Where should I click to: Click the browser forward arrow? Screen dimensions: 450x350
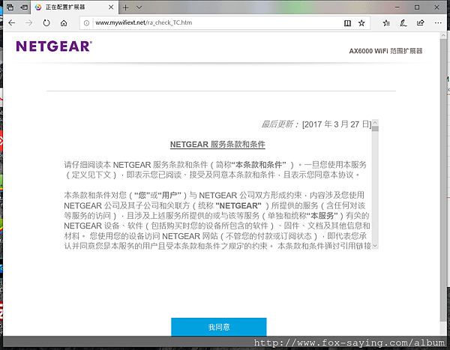pyautogui.click(x=29, y=22)
